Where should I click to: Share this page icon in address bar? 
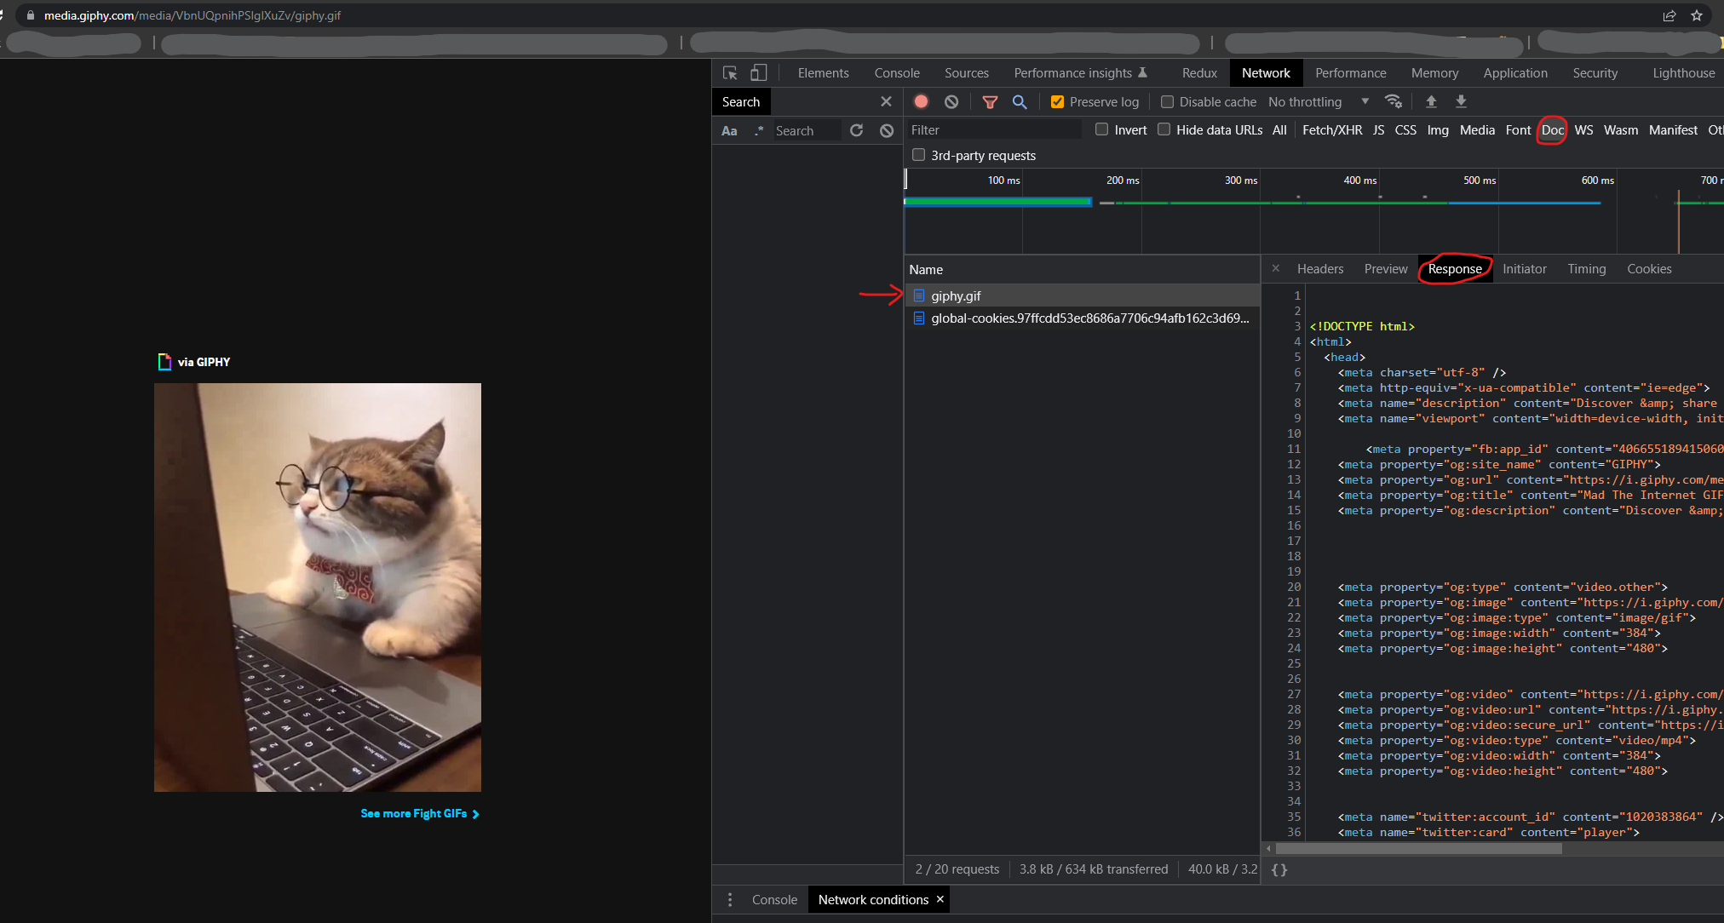[x=1669, y=15]
